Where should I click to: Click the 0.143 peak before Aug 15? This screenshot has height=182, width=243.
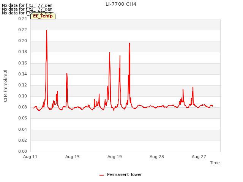[x=67, y=73]
